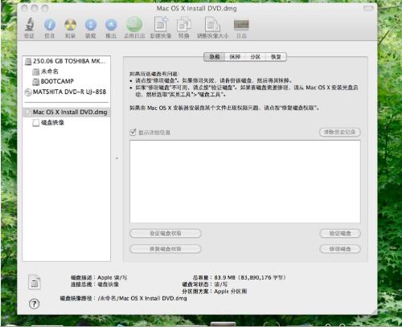Open the Info (信息) toolbar icon

(50, 25)
